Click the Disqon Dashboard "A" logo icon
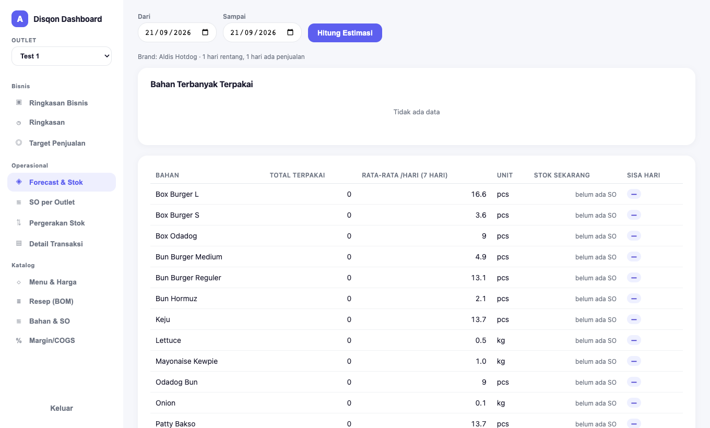Screen dimensions: 710x428 tap(20, 19)
